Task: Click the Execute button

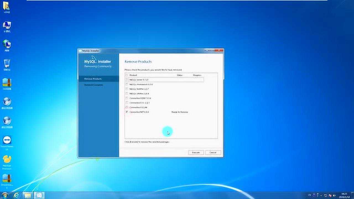Action: click(x=196, y=153)
